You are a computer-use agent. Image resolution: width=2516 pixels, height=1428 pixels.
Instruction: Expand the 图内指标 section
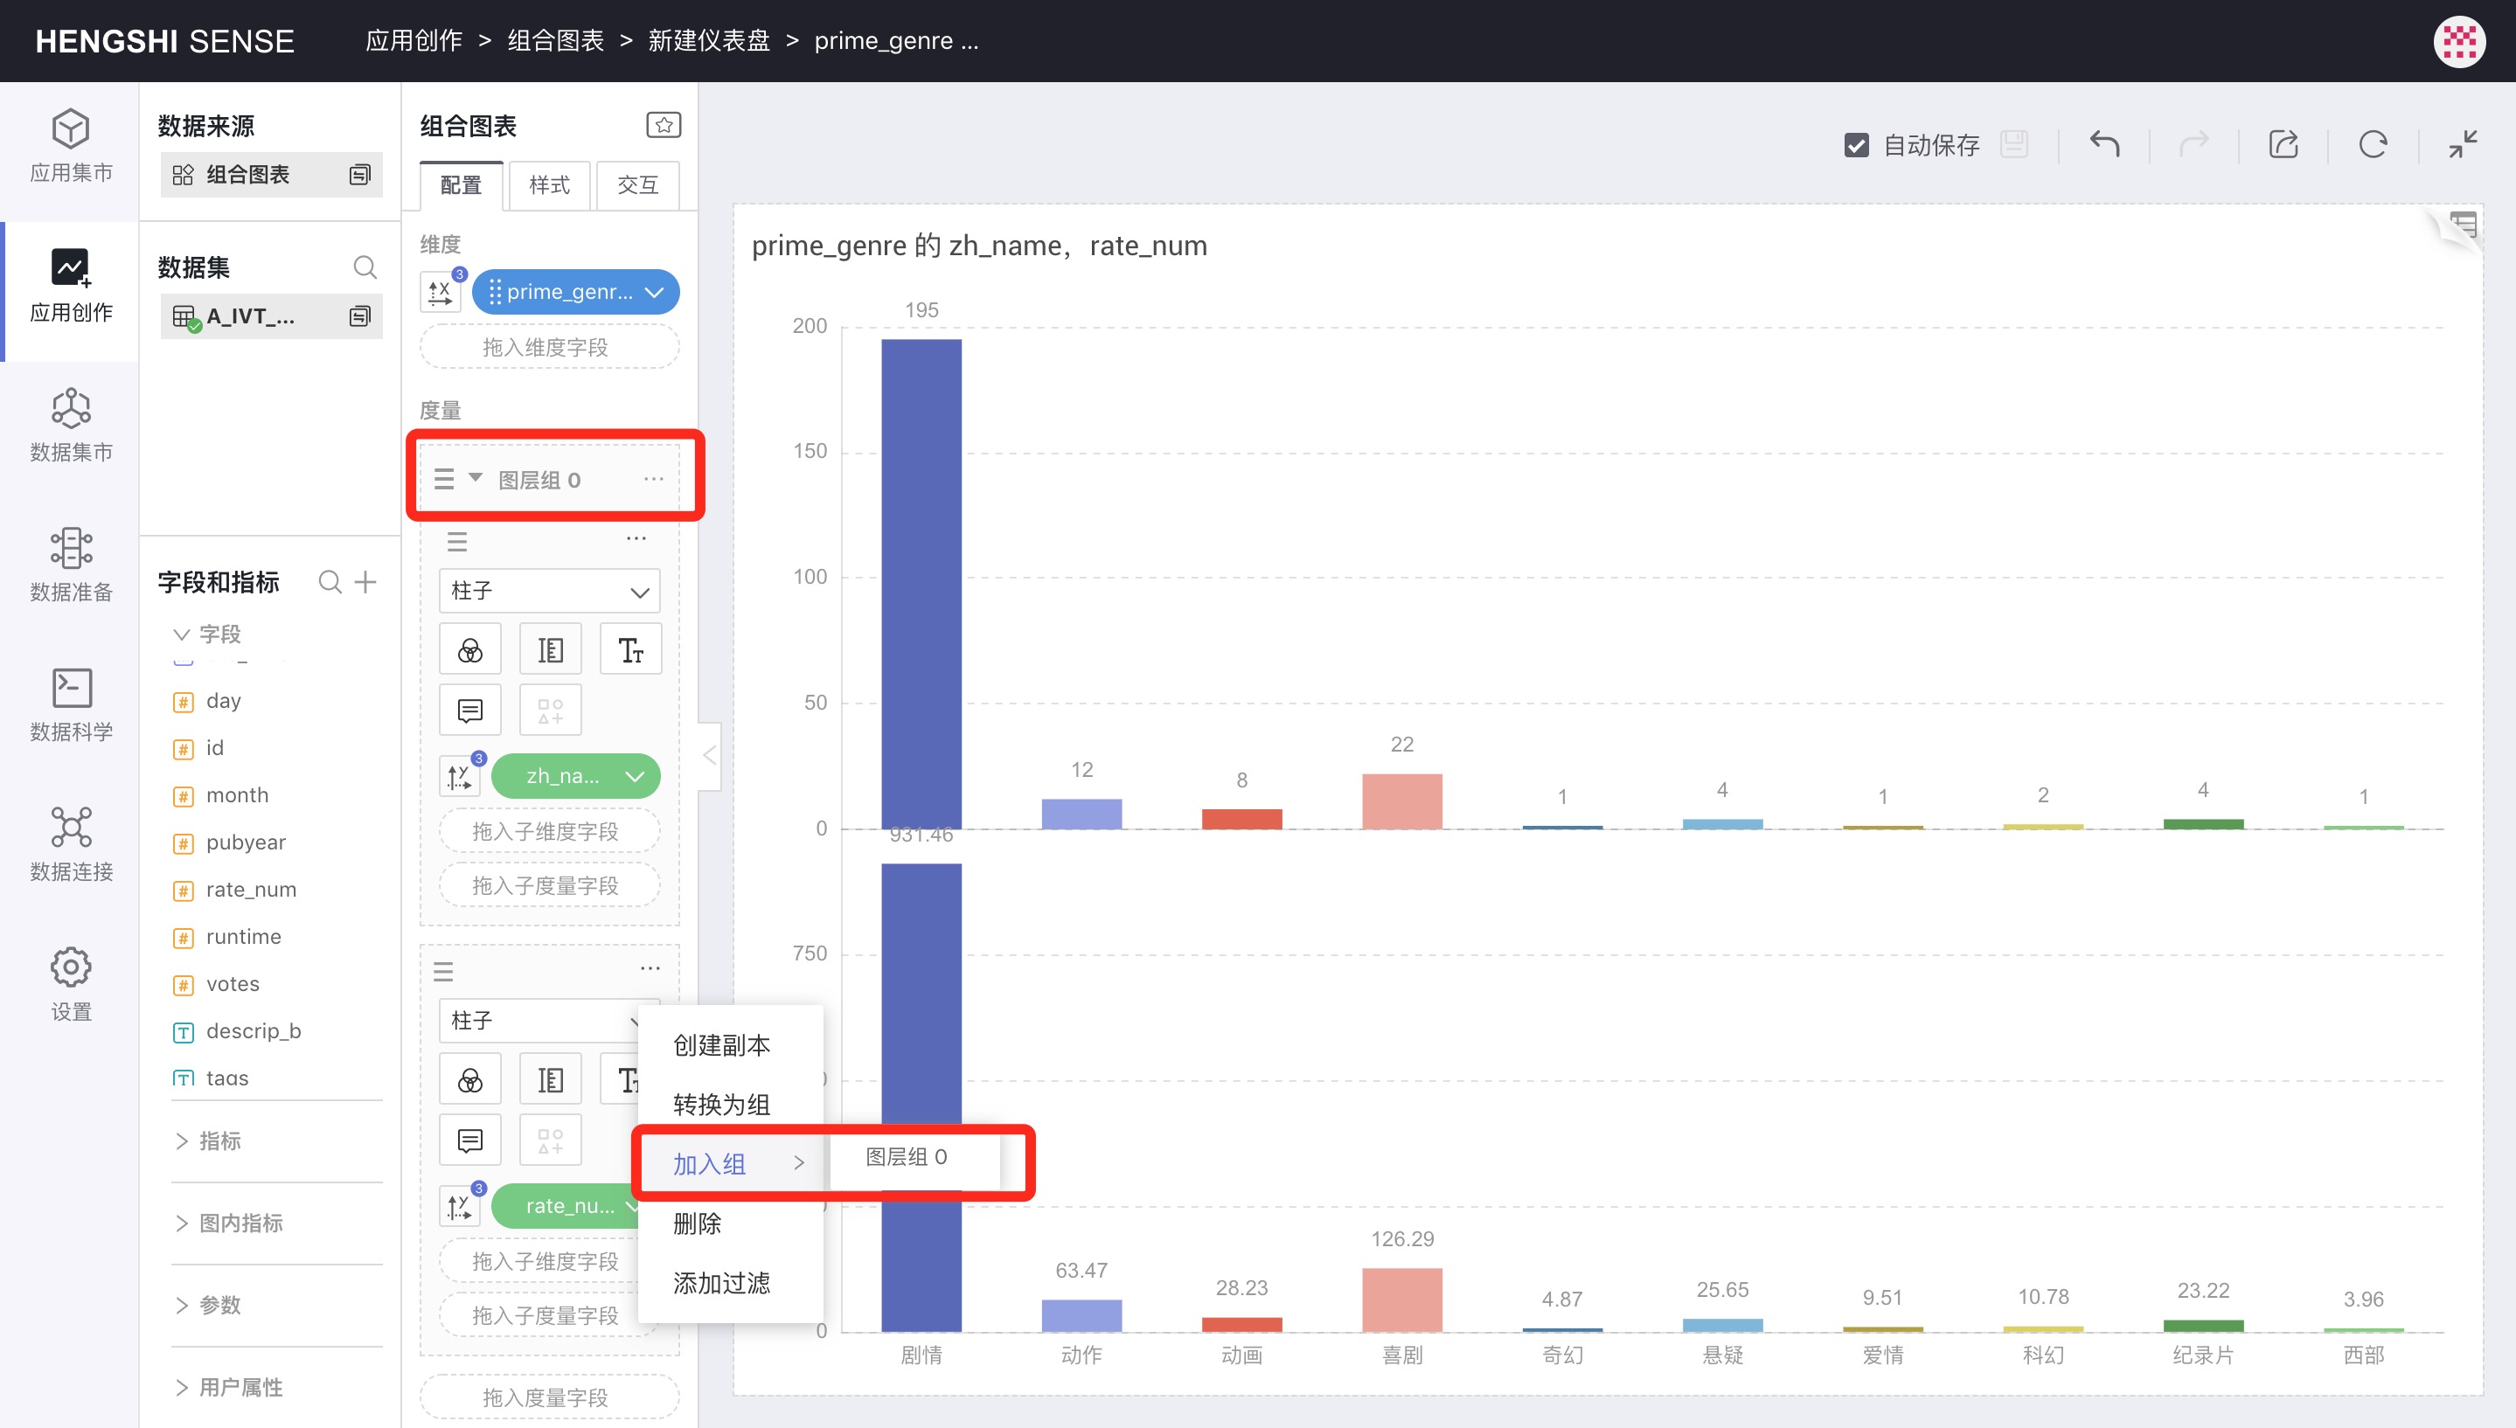[x=182, y=1223]
